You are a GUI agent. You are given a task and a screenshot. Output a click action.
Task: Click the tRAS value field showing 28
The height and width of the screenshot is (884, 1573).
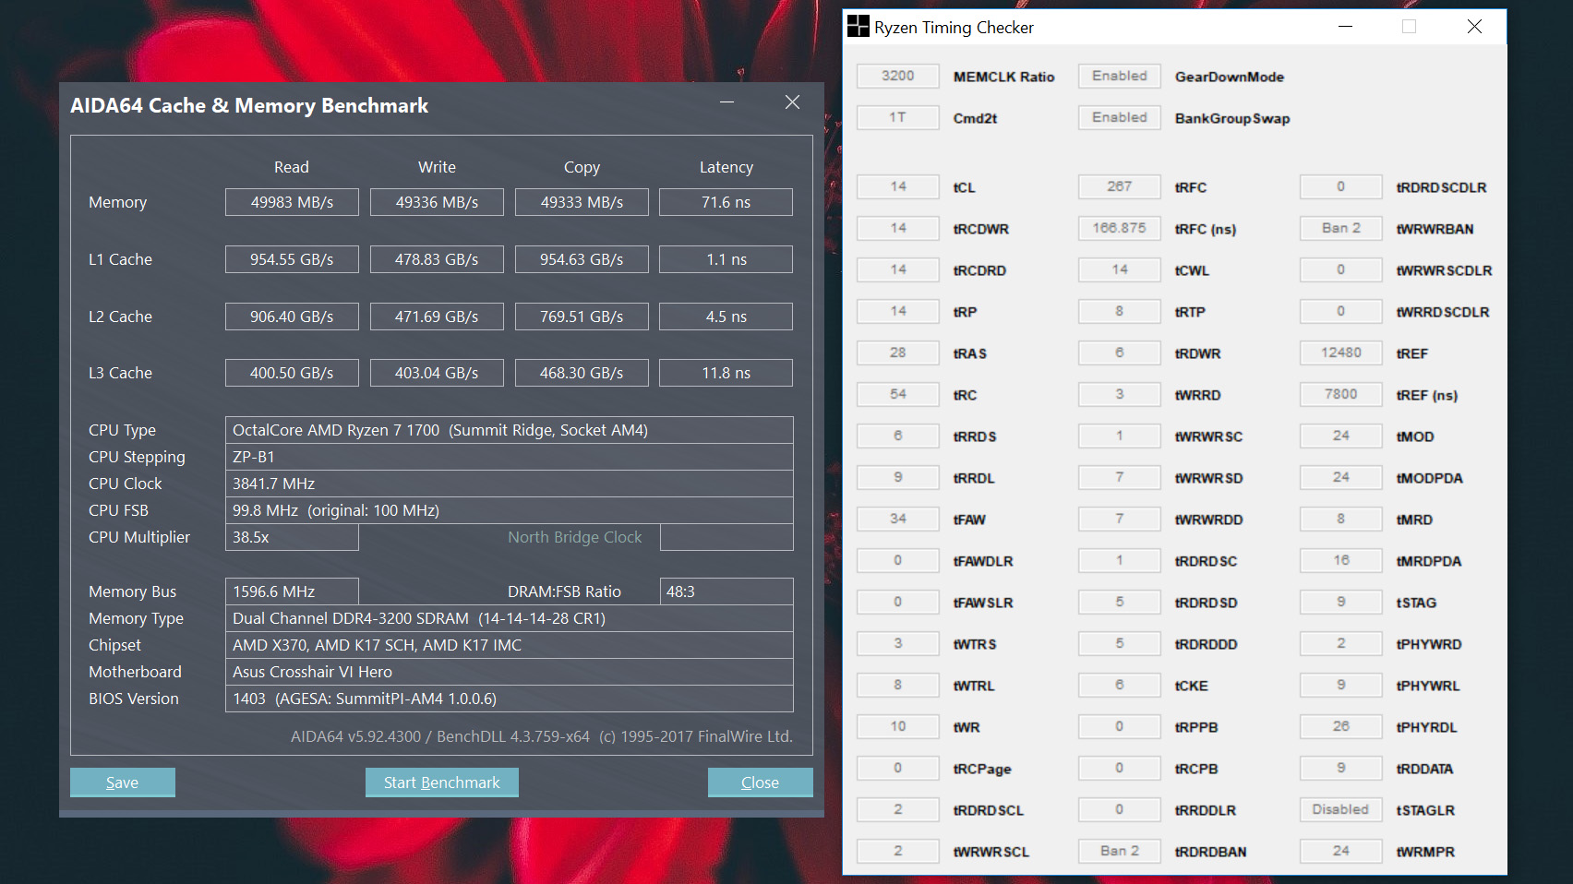click(898, 352)
